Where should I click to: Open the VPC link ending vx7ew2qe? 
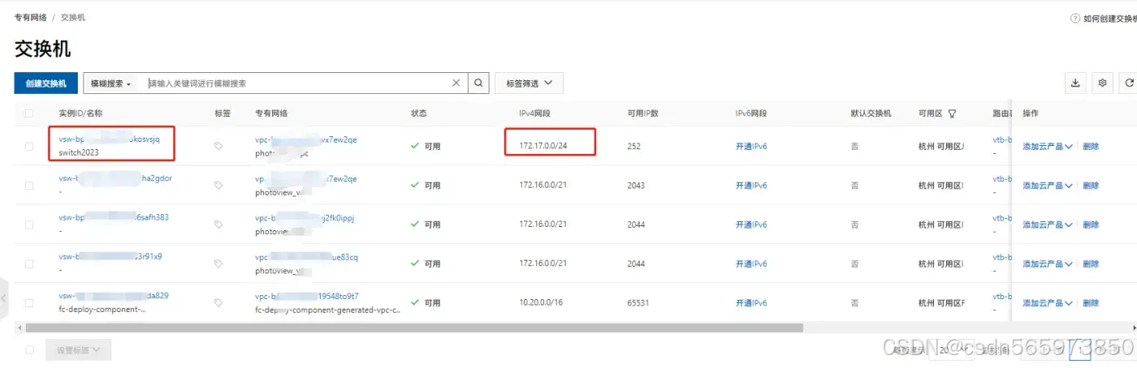(306, 139)
